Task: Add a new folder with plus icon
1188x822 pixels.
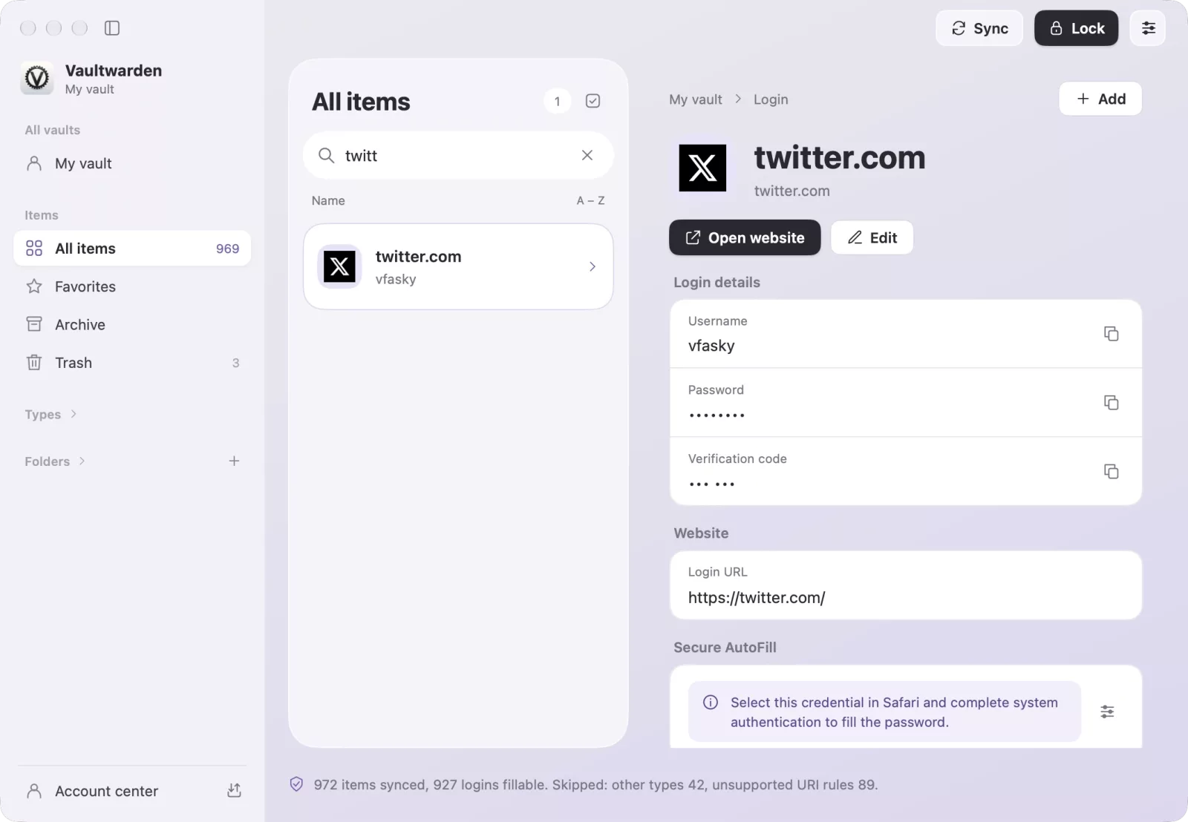Action: pyautogui.click(x=234, y=461)
